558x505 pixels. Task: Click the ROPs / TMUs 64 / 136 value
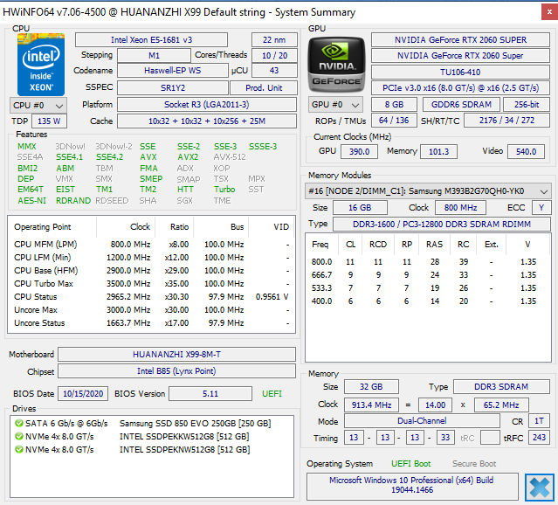click(394, 121)
